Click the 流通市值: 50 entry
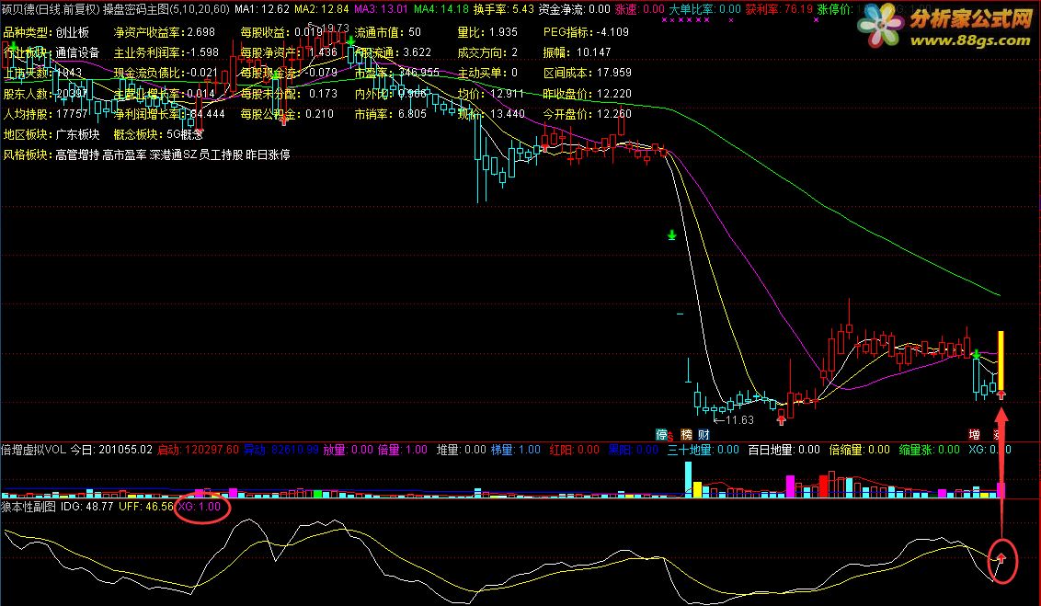The height and width of the screenshot is (606, 1041). pos(388,32)
